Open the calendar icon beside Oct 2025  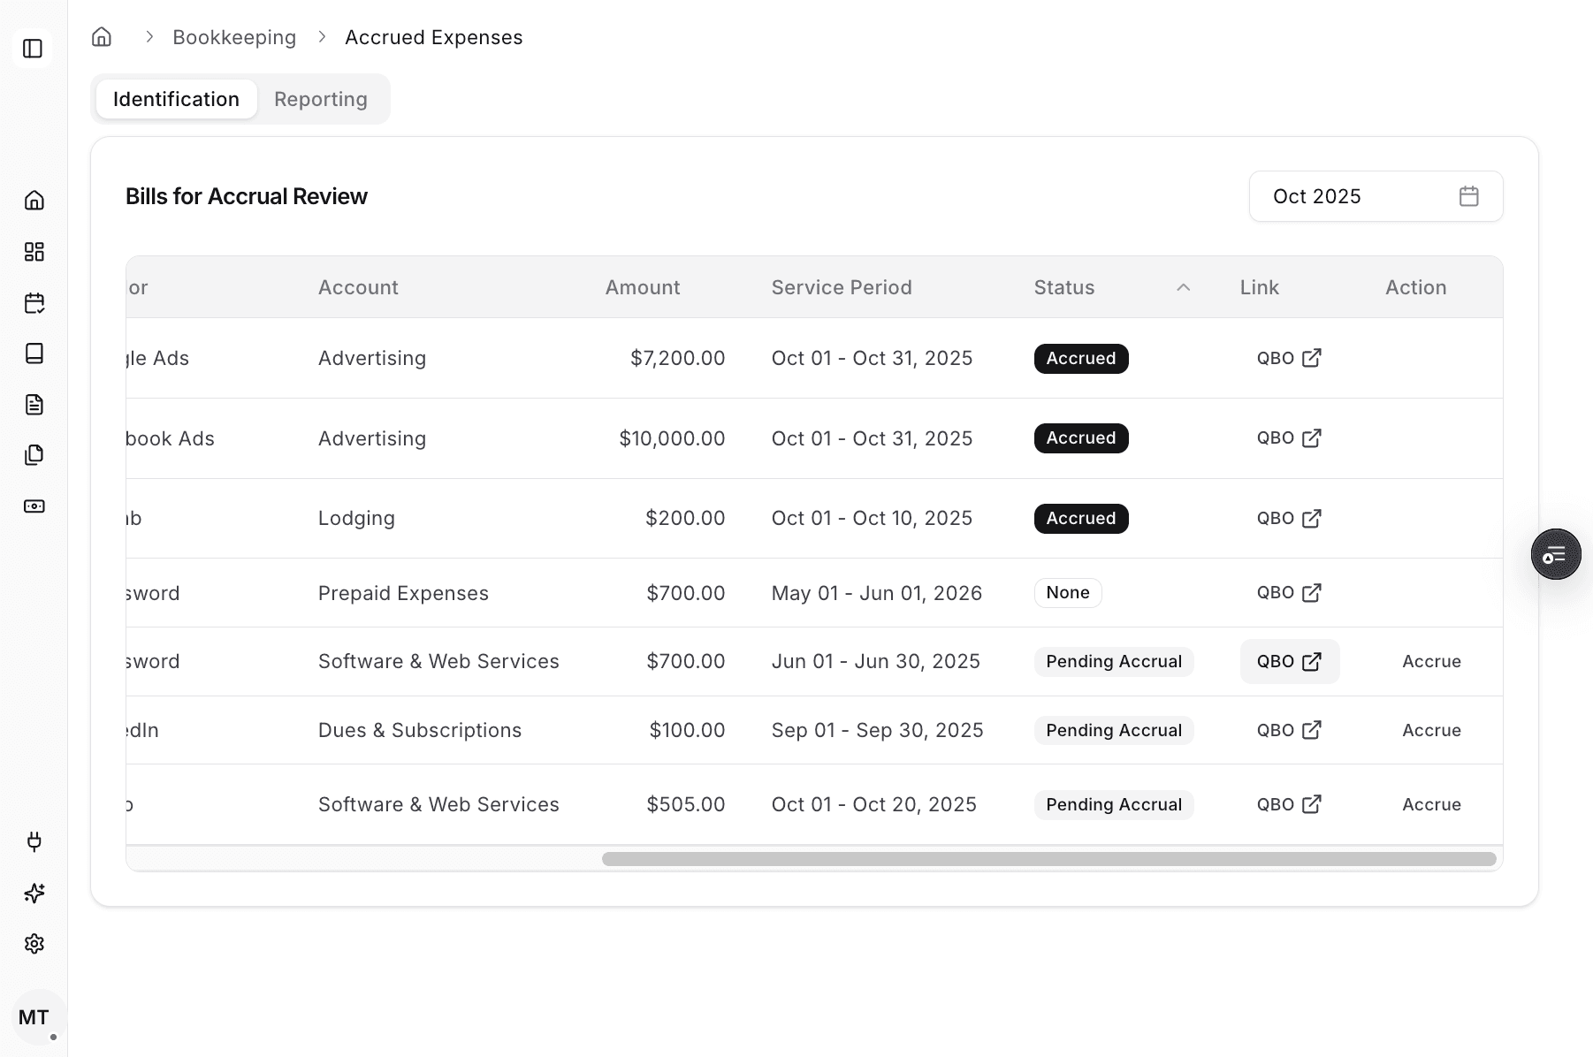coord(1468,196)
